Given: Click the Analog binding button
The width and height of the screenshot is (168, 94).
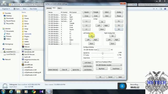Looking at the screenshot, I should click(119, 12).
